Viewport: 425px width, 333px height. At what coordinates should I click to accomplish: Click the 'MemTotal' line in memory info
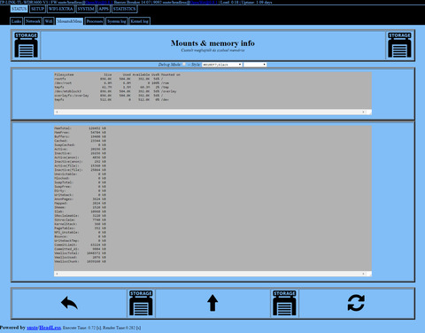click(80, 128)
